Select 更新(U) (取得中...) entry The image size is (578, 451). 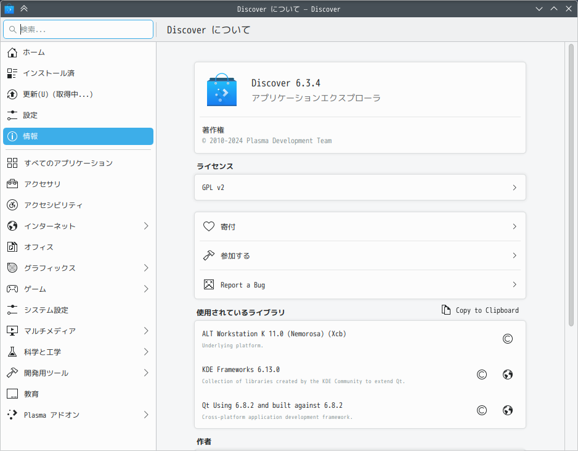point(78,94)
